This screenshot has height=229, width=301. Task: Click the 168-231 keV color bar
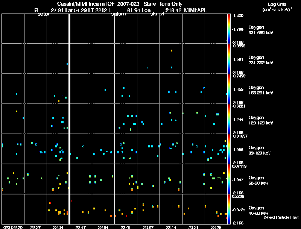point(229,89)
